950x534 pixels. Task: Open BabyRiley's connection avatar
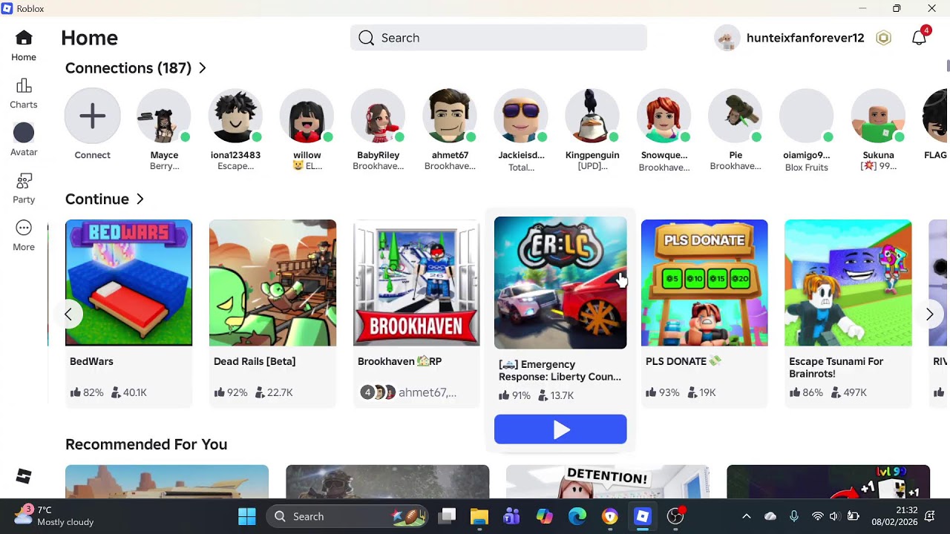(x=378, y=116)
